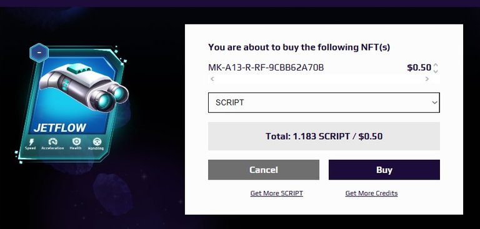The height and width of the screenshot is (229, 480).
Task: Click the up arrow beside $0.50 price
Action: pos(436,65)
